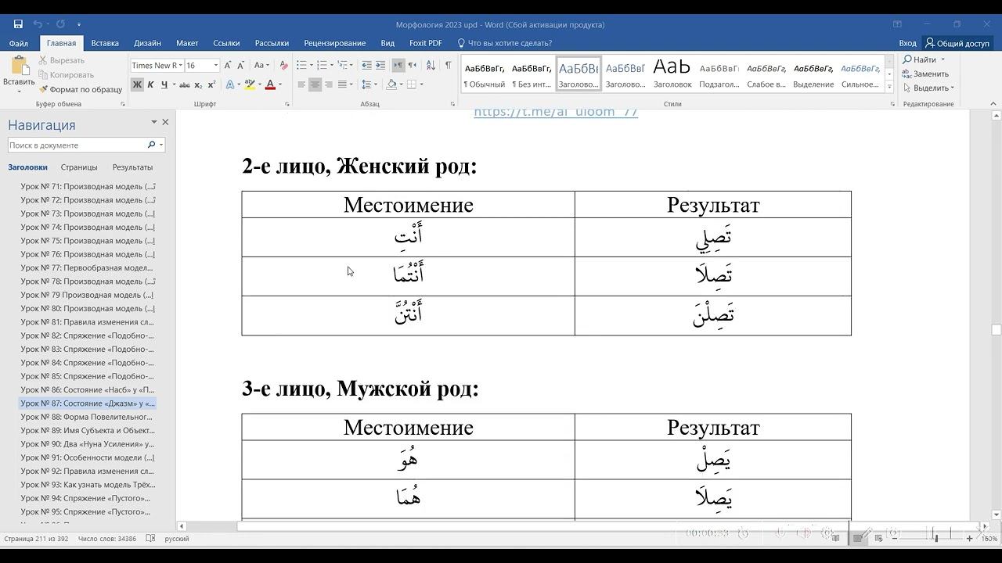
Task: Toggle superscript formatting
Action: pos(211,84)
